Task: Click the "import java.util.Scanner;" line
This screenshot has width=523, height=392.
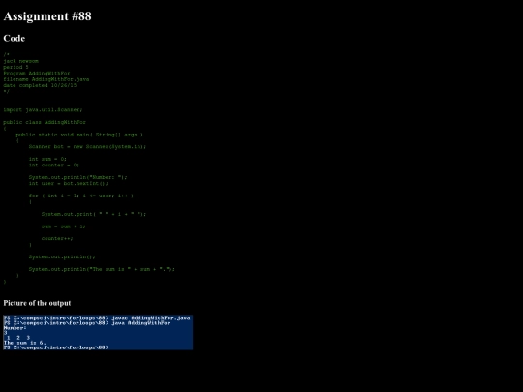Action: pyautogui.click(x=43, y=110)
